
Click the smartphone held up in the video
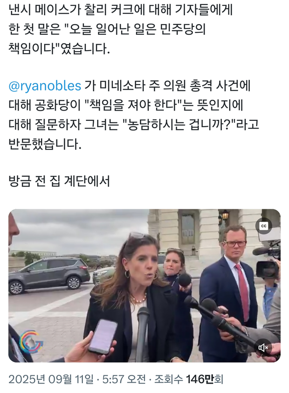(x=103, y=337)
